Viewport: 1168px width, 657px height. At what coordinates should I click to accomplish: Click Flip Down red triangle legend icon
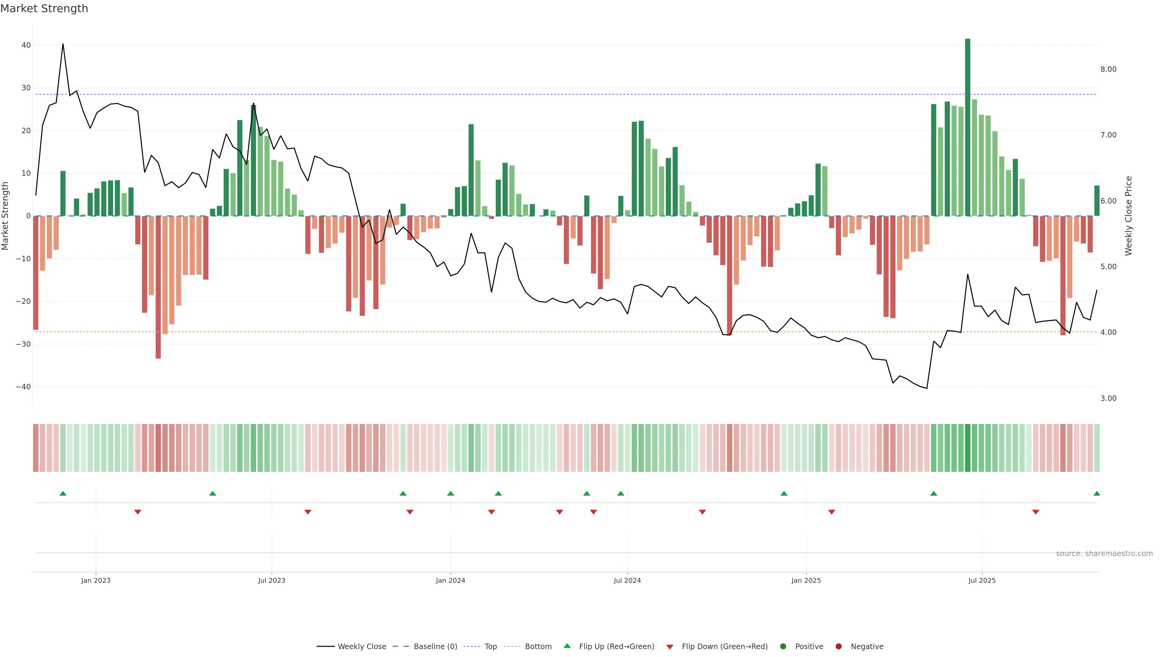pyautogui.click(x=670, y=647)
